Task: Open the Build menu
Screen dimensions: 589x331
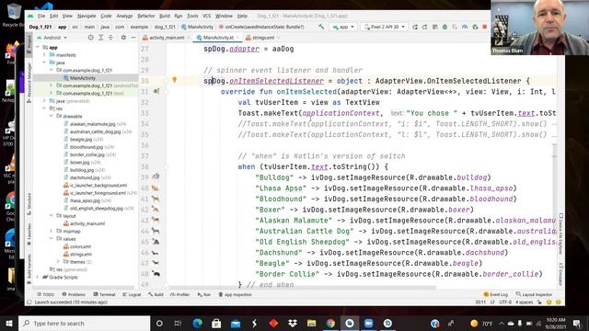Action: click(x=165, y=16)
